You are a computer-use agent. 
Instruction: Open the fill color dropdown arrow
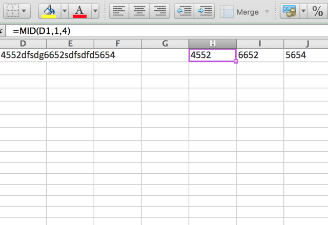tap(65, 11)
